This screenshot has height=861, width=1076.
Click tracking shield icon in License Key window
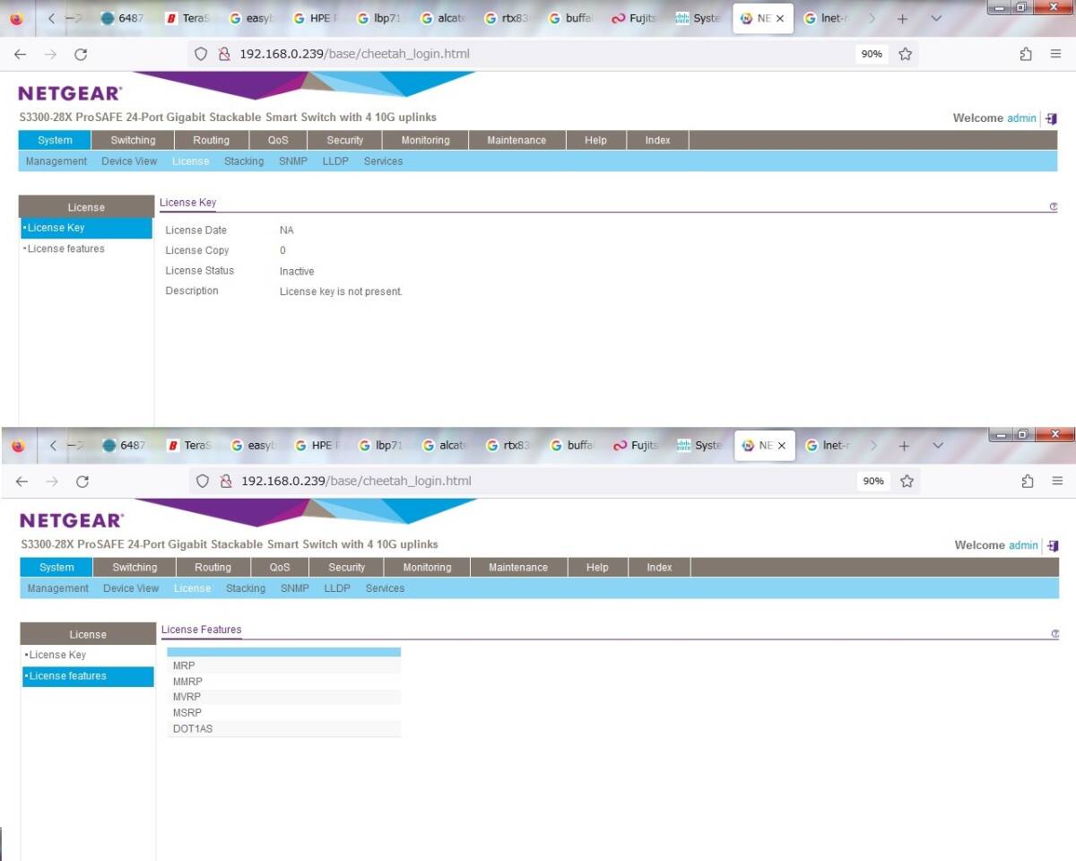pyautogui.click(x=202, y=54)
